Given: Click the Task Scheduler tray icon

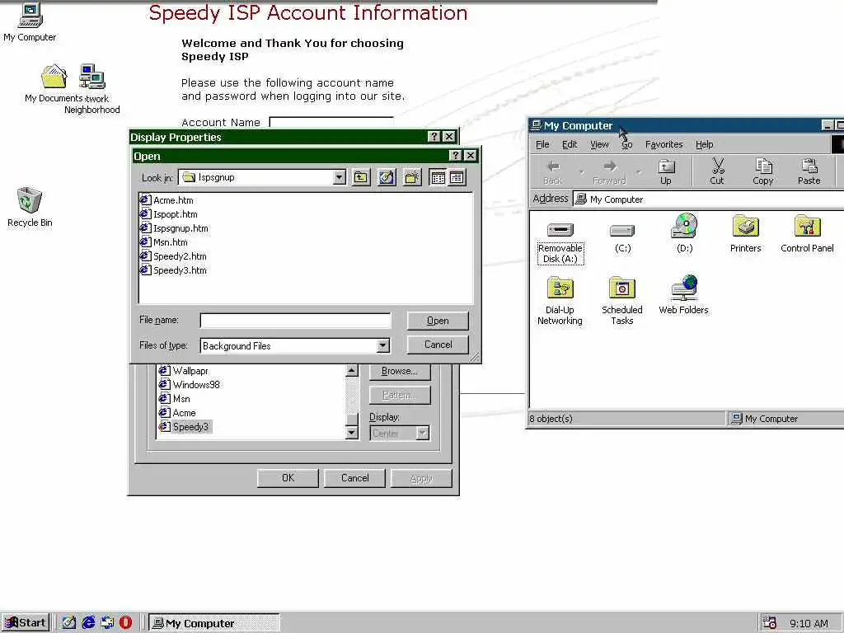Looking at the screenshot, I should click(770, 623).
